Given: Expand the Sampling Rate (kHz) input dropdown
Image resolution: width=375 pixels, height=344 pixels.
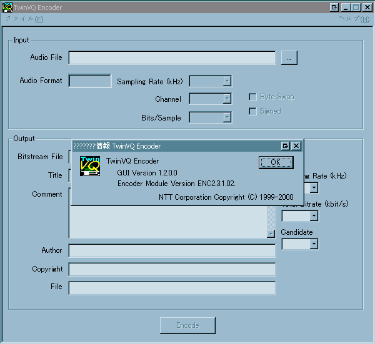Looking at the screenshot, I should click(x=227, y=81).
